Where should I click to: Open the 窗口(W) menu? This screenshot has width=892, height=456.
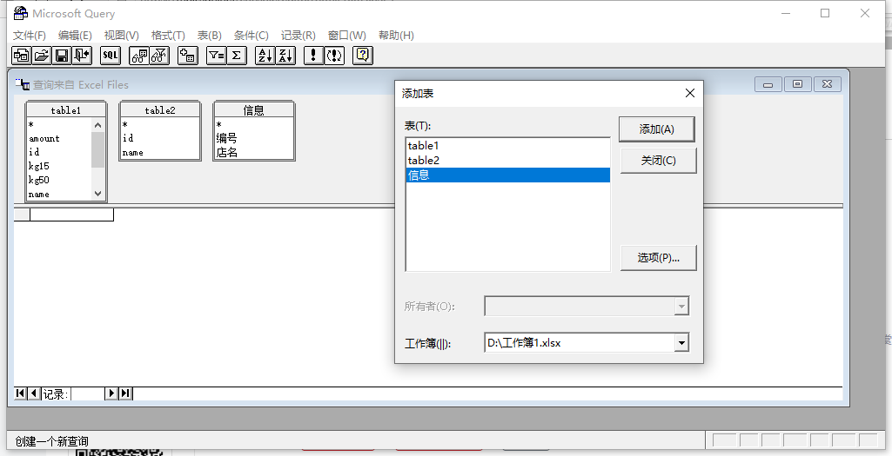[347, 36]
